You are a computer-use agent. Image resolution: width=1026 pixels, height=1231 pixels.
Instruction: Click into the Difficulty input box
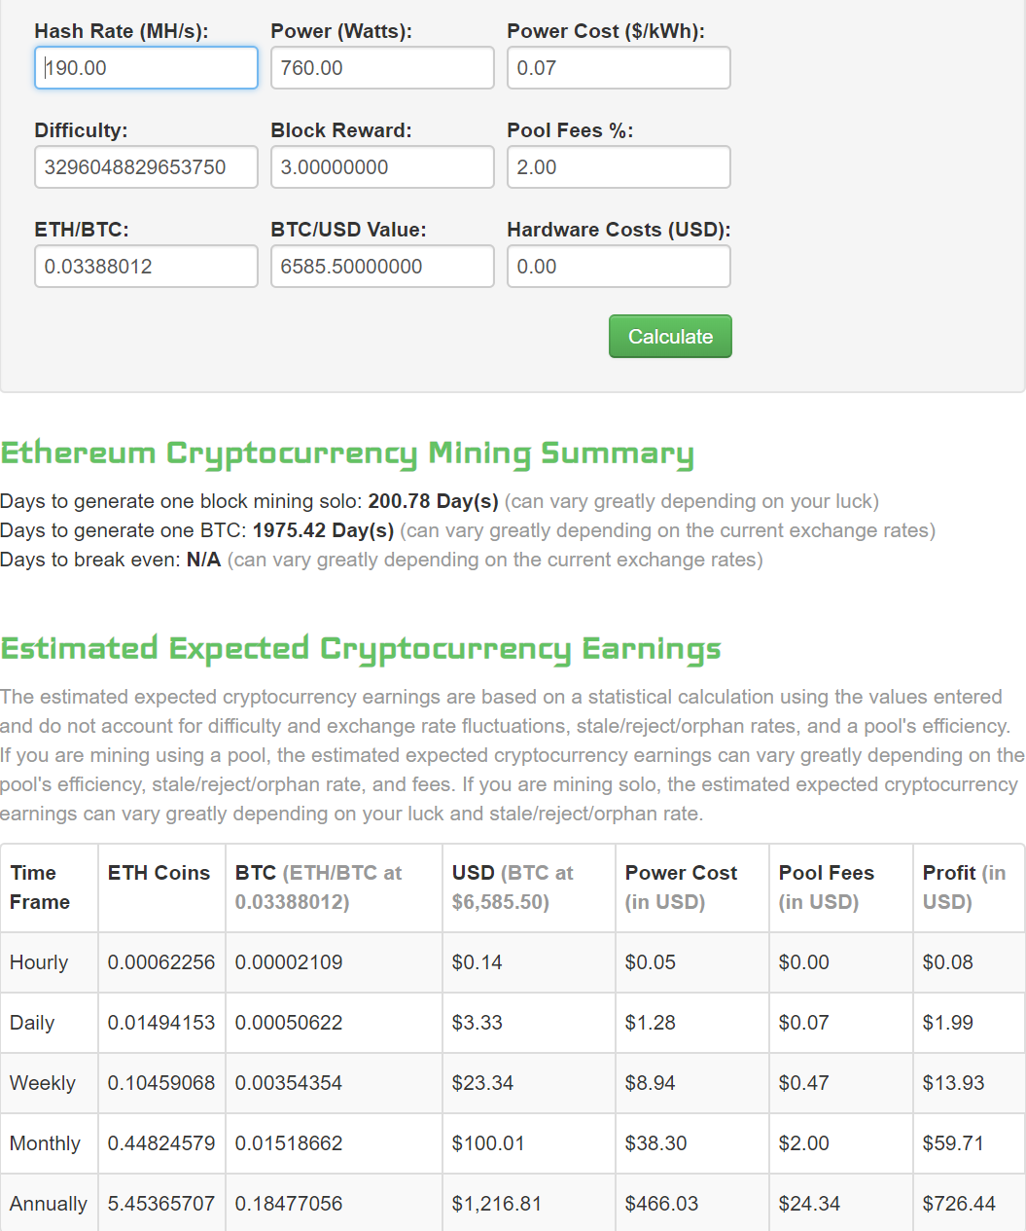(146, 167)
